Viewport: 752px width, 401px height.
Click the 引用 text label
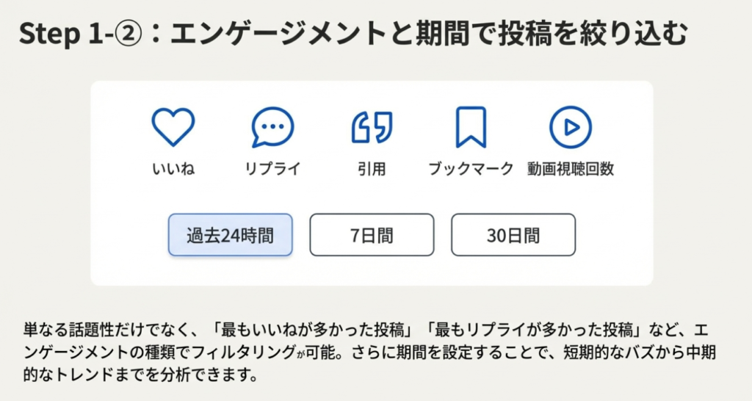[372, 169]
